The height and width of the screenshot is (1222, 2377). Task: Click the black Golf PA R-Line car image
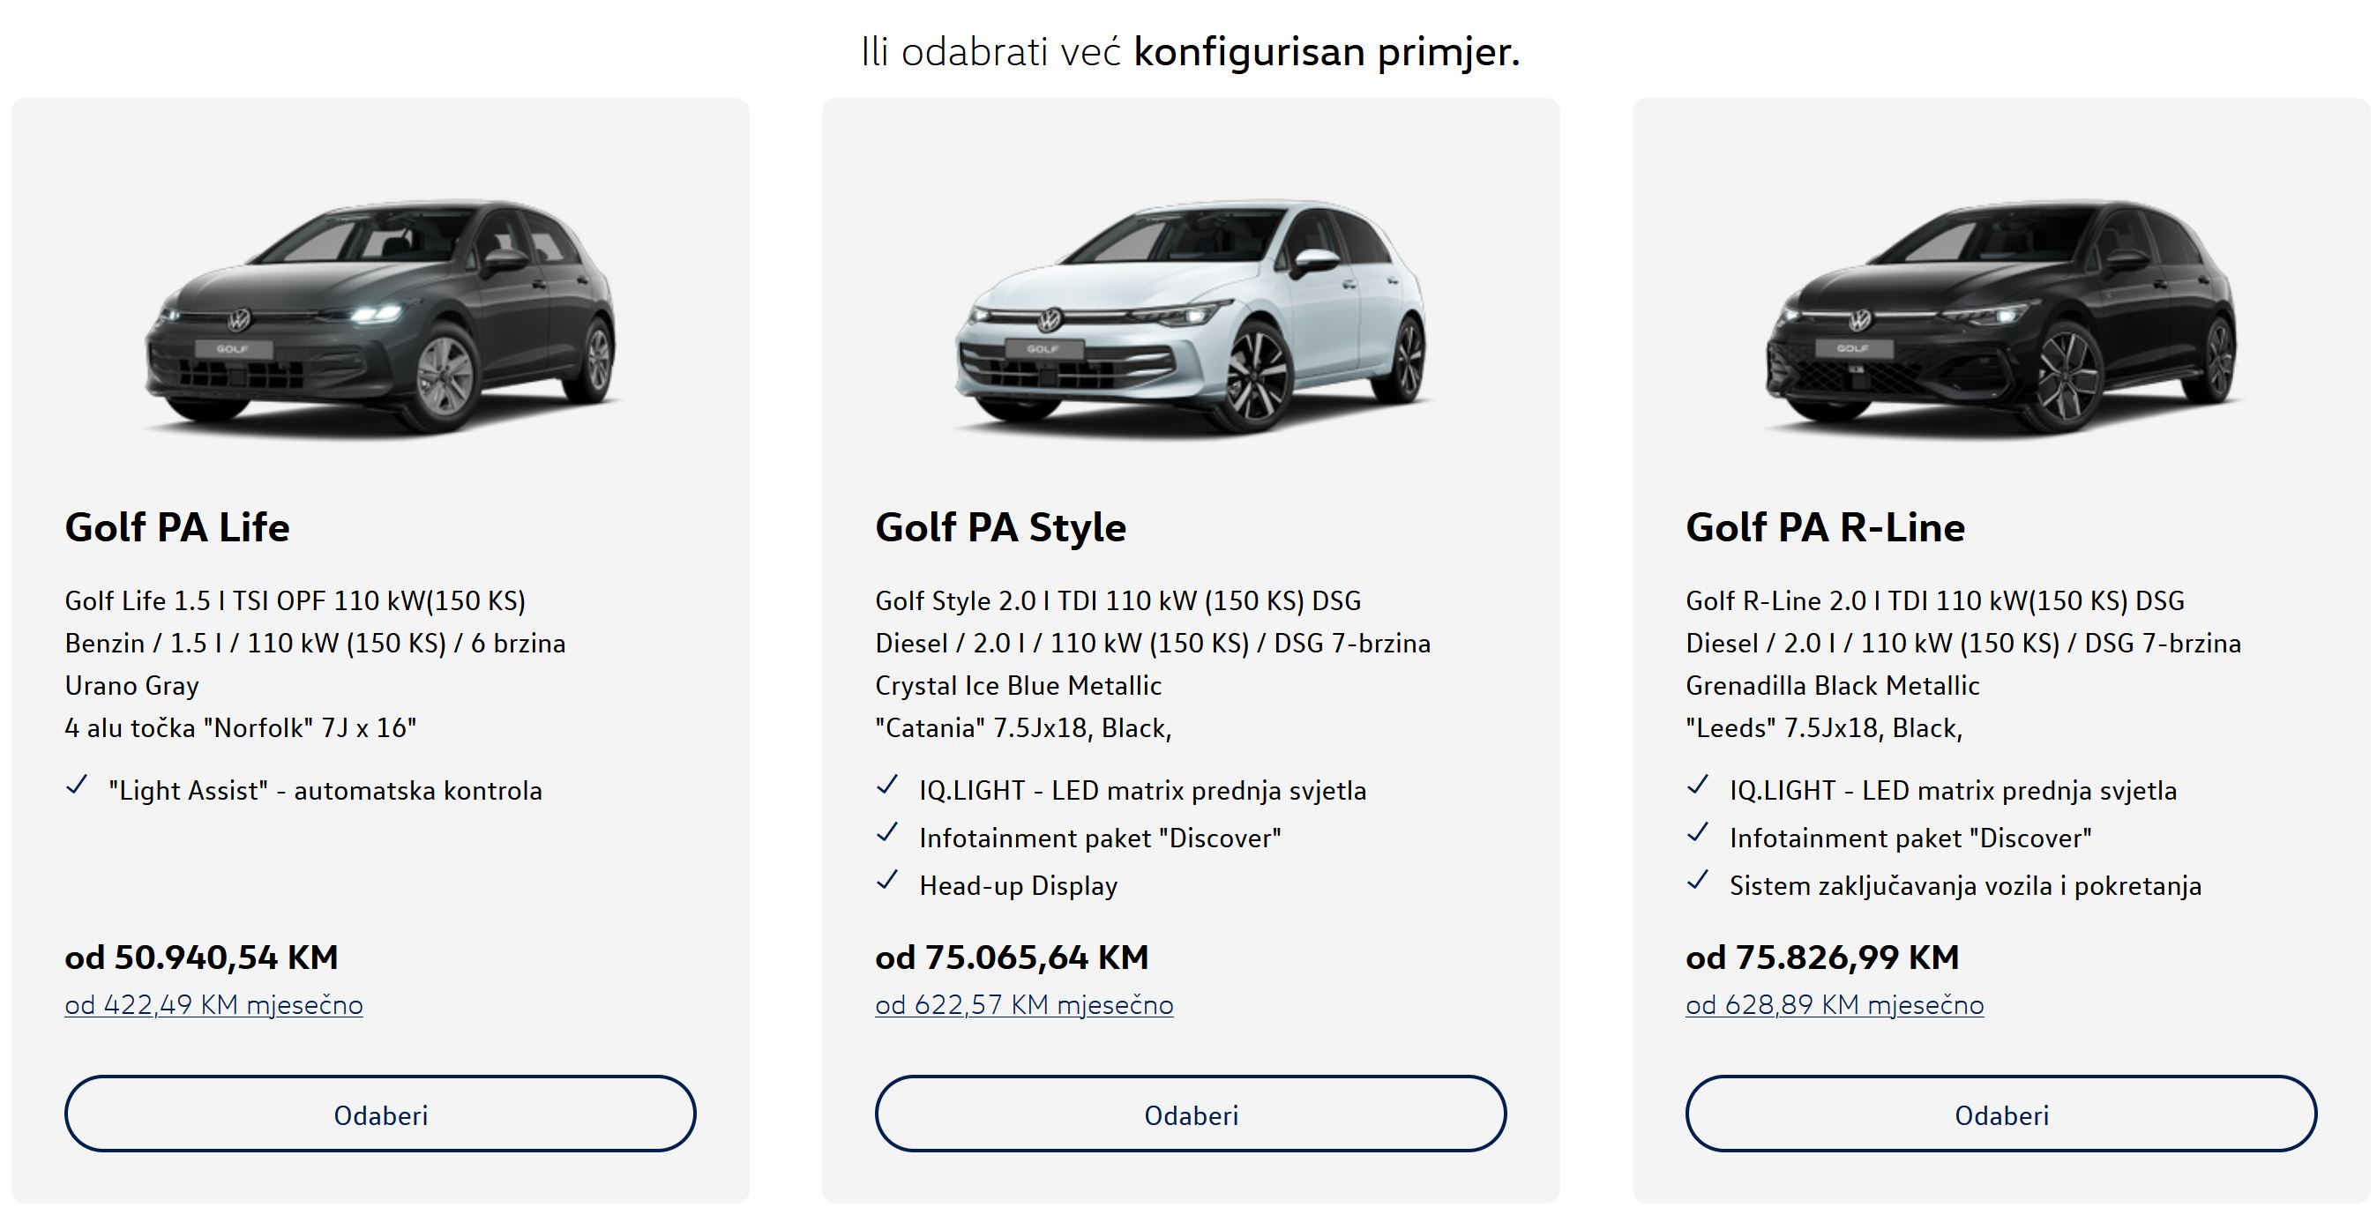coord(2001,317)
